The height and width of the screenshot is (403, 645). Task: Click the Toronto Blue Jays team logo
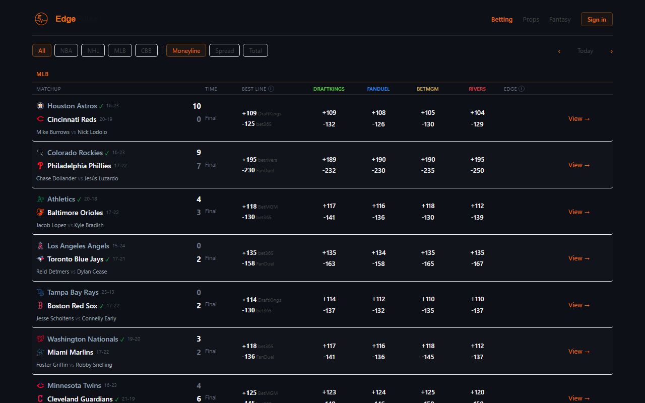(x=40, y=259)
